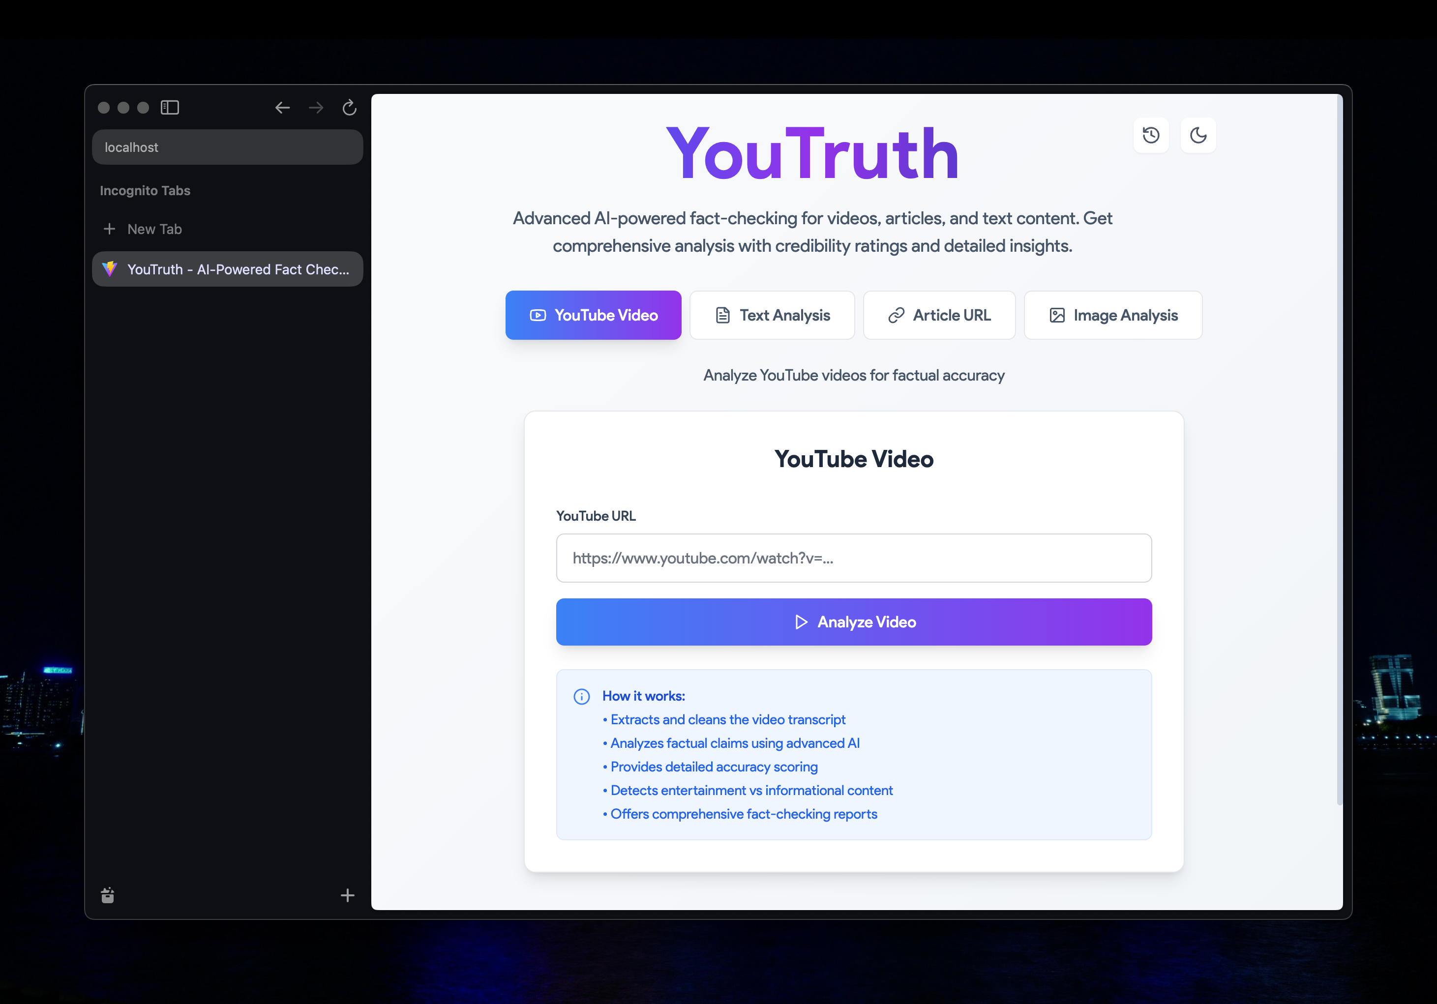Go back with the left arrow

tap(282, 108)
